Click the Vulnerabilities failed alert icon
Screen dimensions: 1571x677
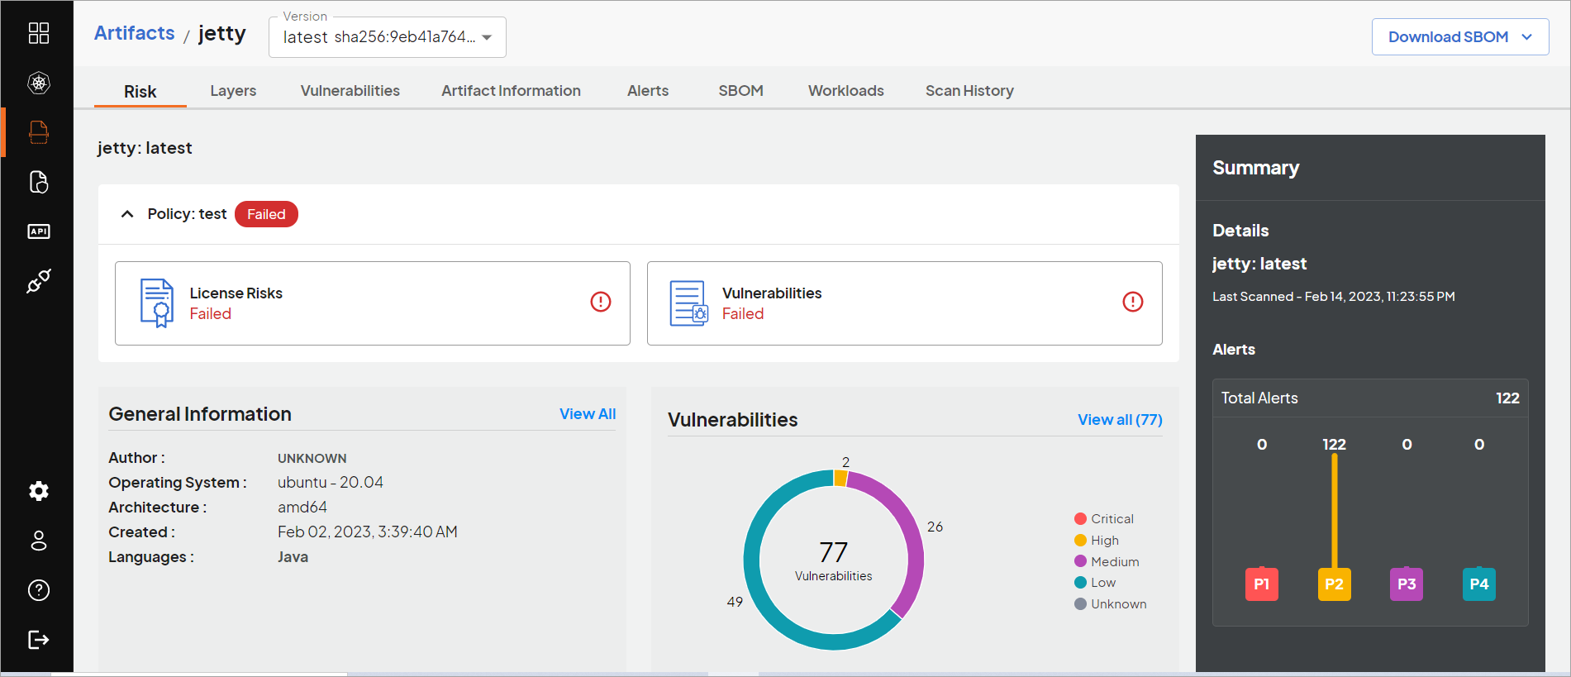click(1133, 302)
